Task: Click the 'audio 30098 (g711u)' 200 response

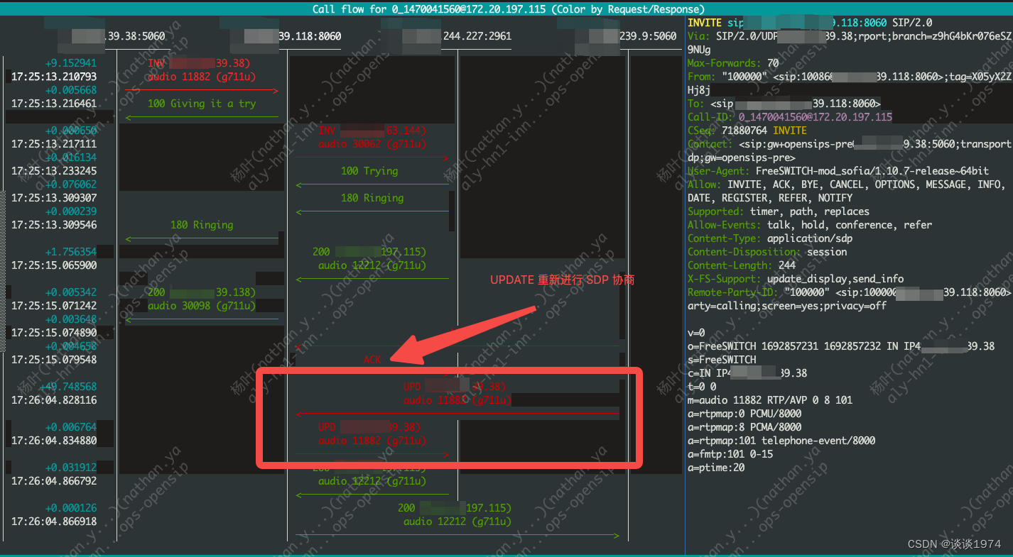Action: (x=202, y=306)
